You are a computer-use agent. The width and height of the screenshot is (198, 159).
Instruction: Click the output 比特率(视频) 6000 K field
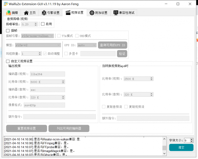point(46,82)
